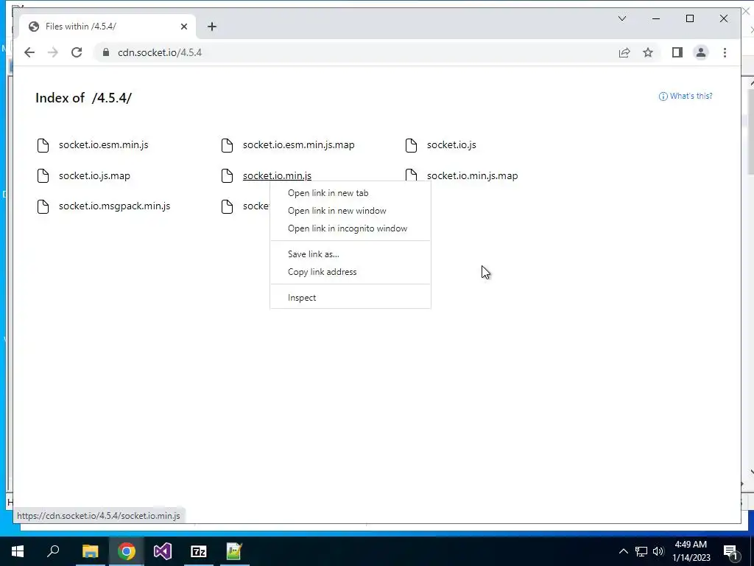754x566 pixels.
Task: Open Visual Studio from the taskbar
Action: click(163, 551)
